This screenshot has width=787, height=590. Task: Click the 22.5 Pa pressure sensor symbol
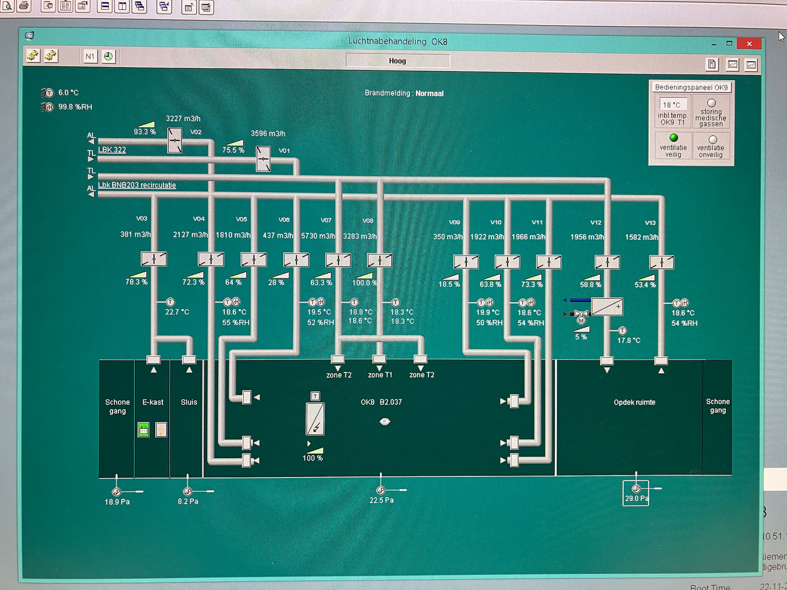381,491
